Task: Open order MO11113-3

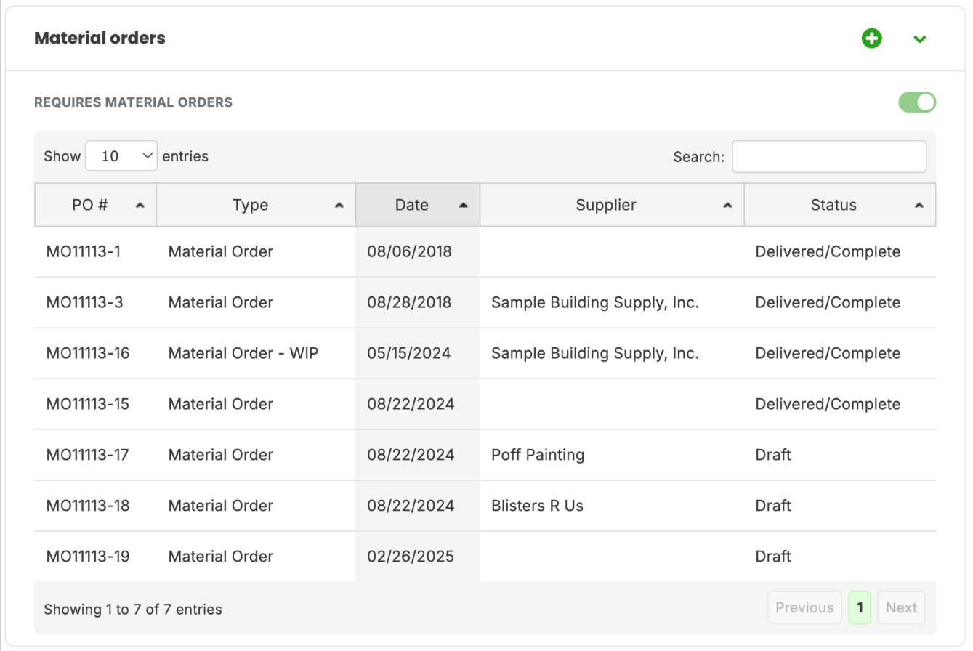Action: 84,303
